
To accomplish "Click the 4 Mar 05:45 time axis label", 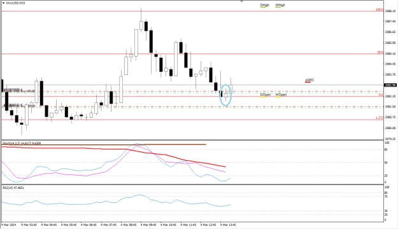I will [69, 225].
